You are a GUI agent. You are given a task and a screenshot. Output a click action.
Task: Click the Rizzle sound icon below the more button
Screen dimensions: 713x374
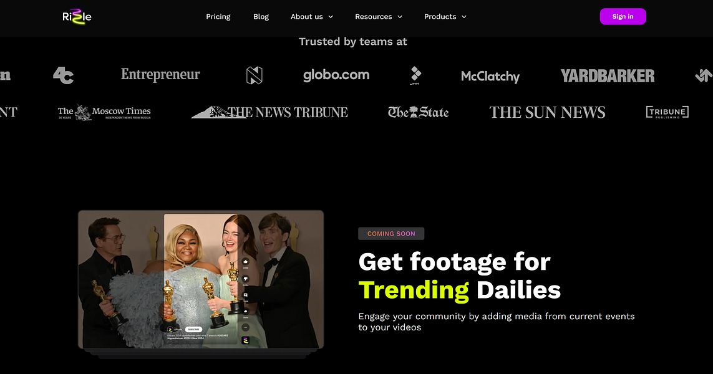pos(246,340)
